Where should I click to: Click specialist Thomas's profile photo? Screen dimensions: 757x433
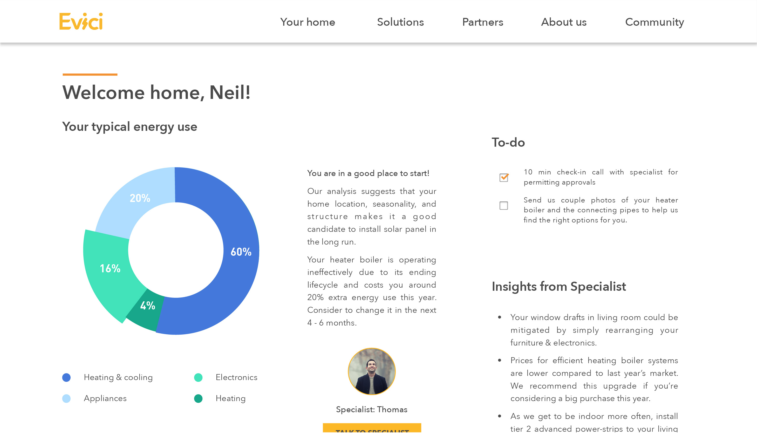[372, 371]
